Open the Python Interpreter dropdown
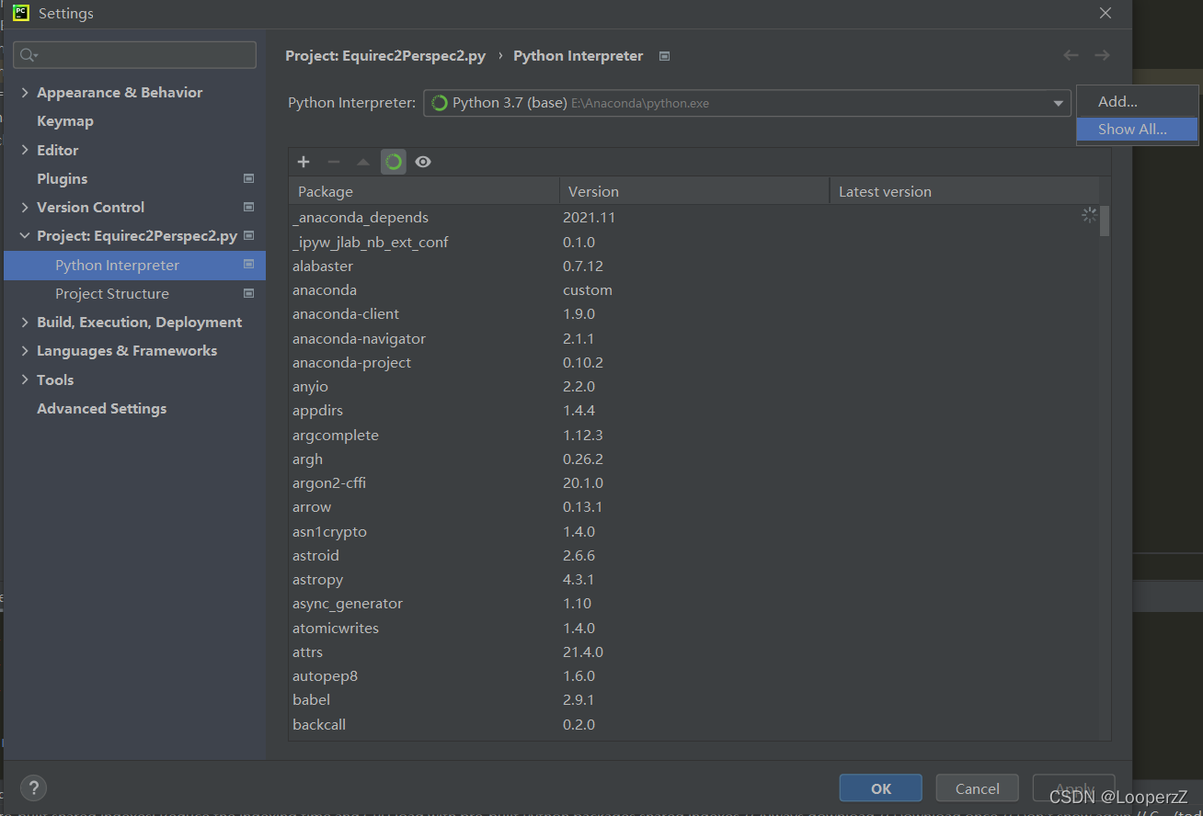1203x816 pixels. pyautogui.click(x=747, y=103)
